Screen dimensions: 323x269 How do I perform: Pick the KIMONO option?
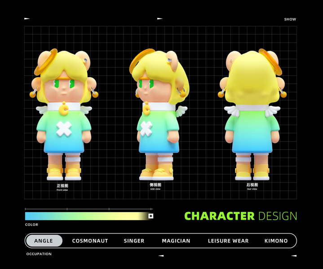tap(276, 241)
